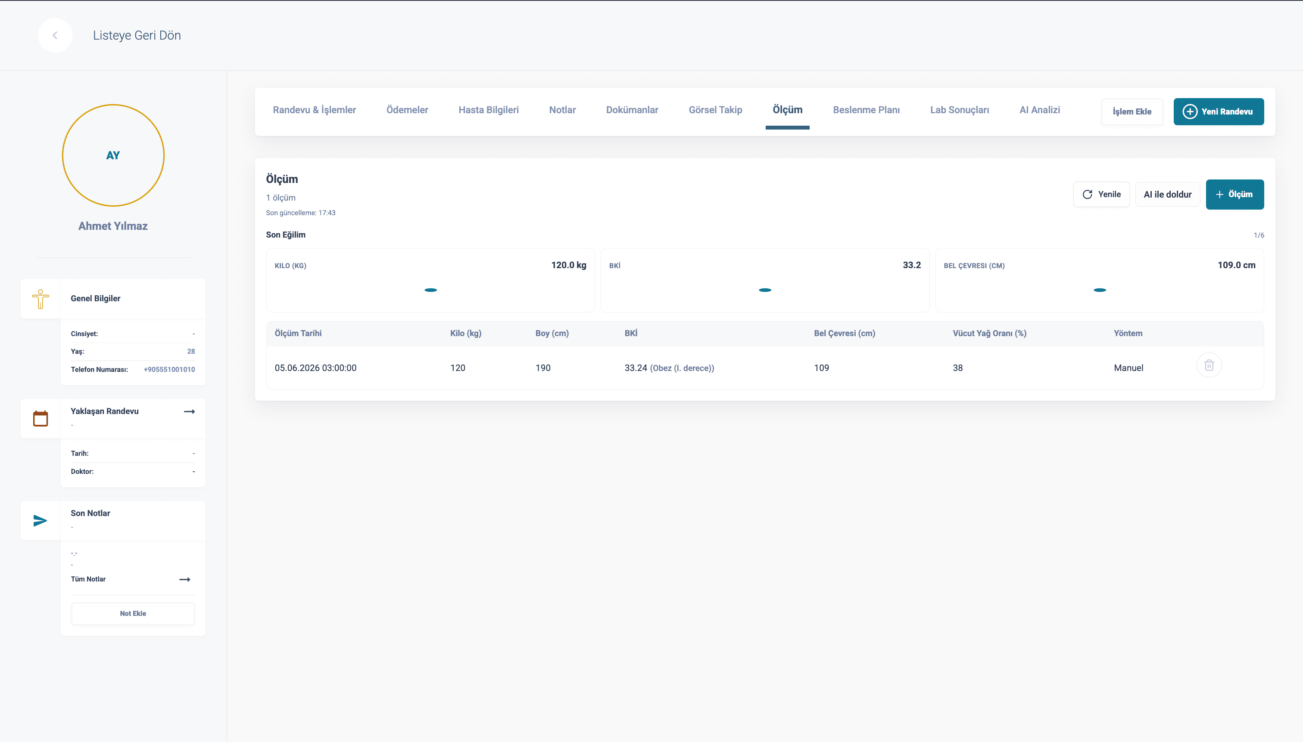Open Tüm Notlar arrow link
Viewport: 1303px width, 742px height.
point(185,579)
